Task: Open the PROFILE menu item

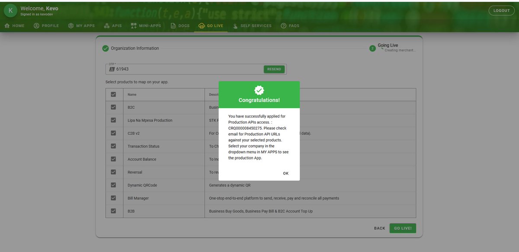Action: pyautogui.click(x=46, y=26)
